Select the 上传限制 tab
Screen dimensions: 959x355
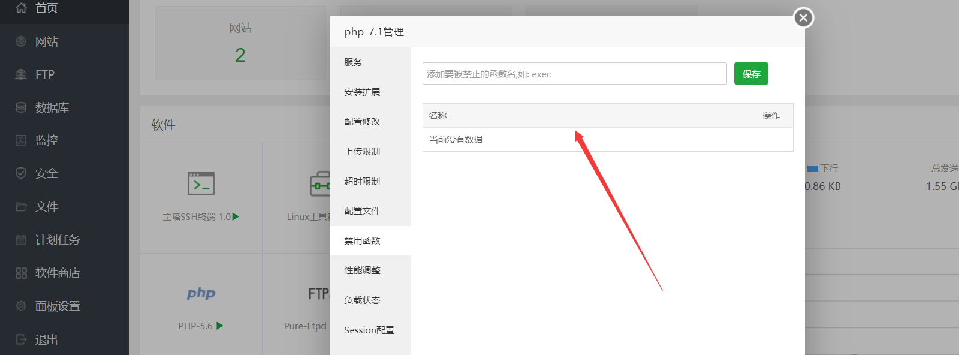coord(370,151)
